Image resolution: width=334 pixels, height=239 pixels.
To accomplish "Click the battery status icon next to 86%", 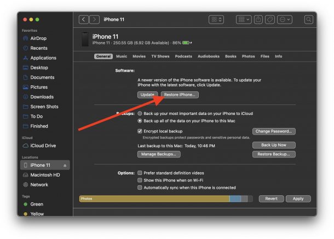I will pyautogui.click(x=187, y=43).
